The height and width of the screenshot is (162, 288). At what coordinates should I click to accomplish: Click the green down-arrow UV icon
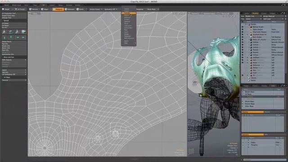[11, 37]
